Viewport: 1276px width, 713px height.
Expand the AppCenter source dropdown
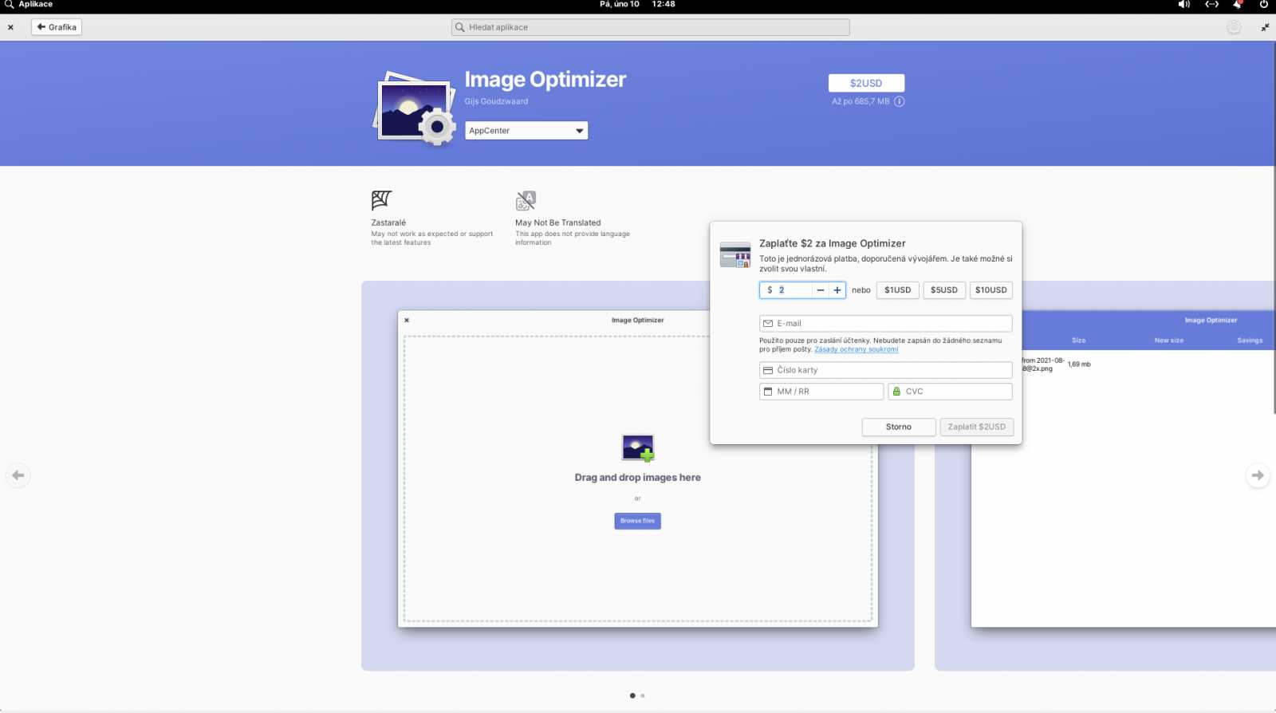(526, 131)
